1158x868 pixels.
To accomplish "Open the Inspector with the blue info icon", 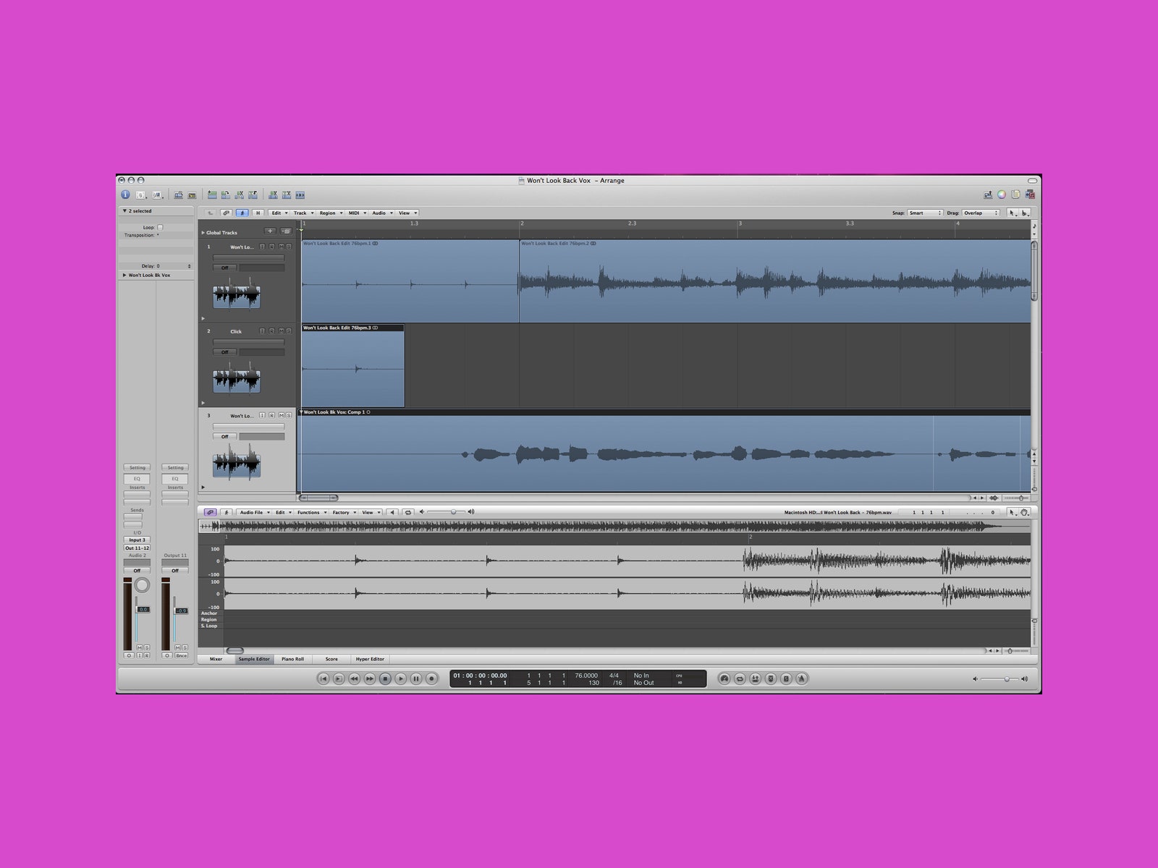I will 124,195.
